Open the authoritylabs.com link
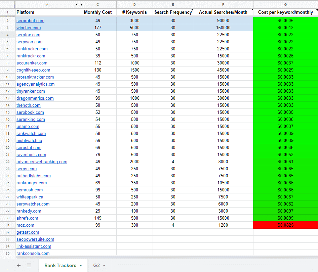 34,176
